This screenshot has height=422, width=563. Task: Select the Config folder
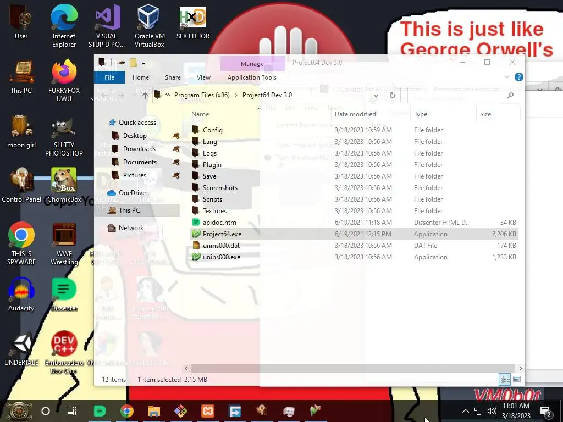coord(213,130)
